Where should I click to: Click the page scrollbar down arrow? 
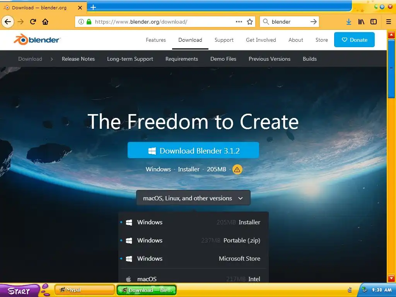pos(391,278)
